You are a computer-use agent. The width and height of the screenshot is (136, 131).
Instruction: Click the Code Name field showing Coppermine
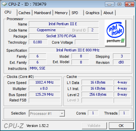[x=47, y=30]
